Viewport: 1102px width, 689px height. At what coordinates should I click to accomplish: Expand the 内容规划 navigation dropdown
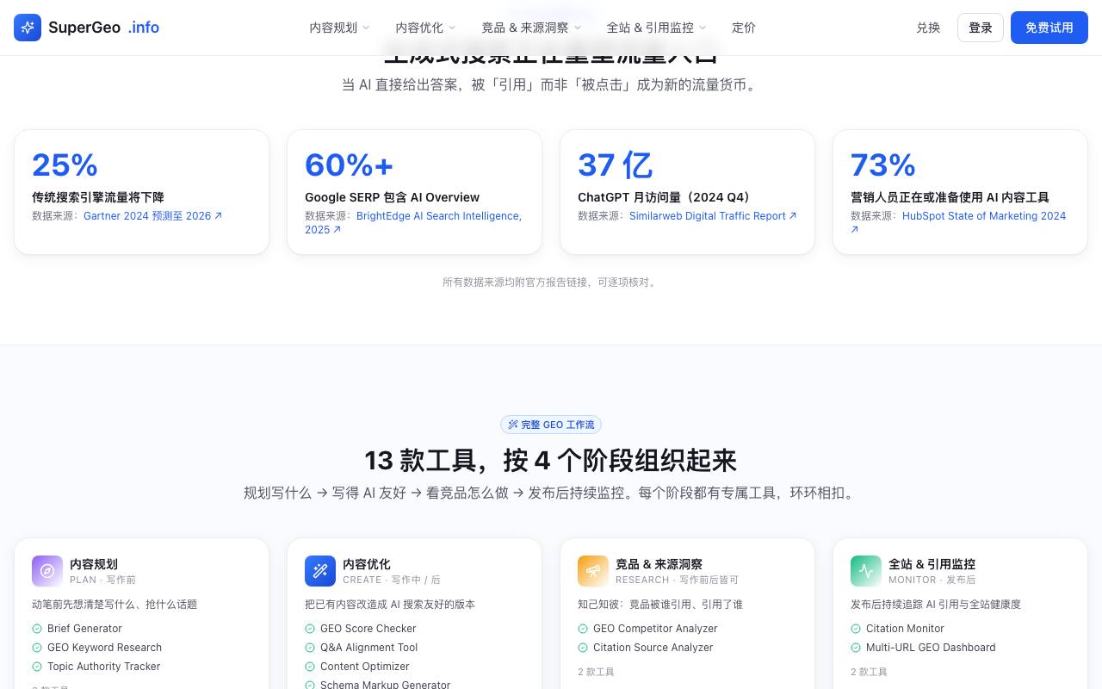point(339,28)
